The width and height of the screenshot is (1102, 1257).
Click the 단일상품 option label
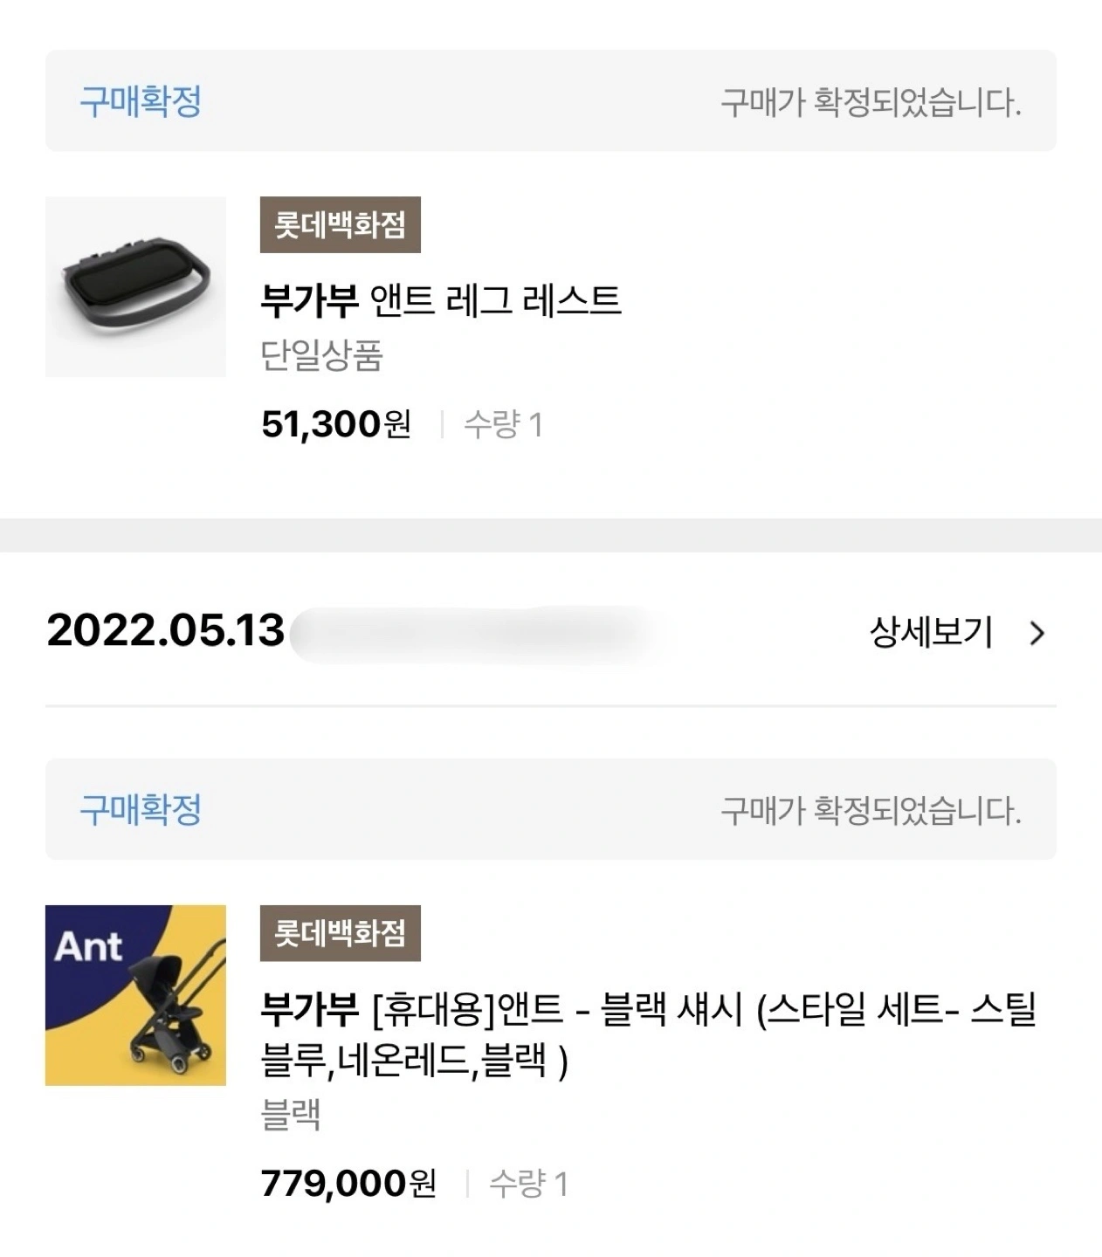321,356
